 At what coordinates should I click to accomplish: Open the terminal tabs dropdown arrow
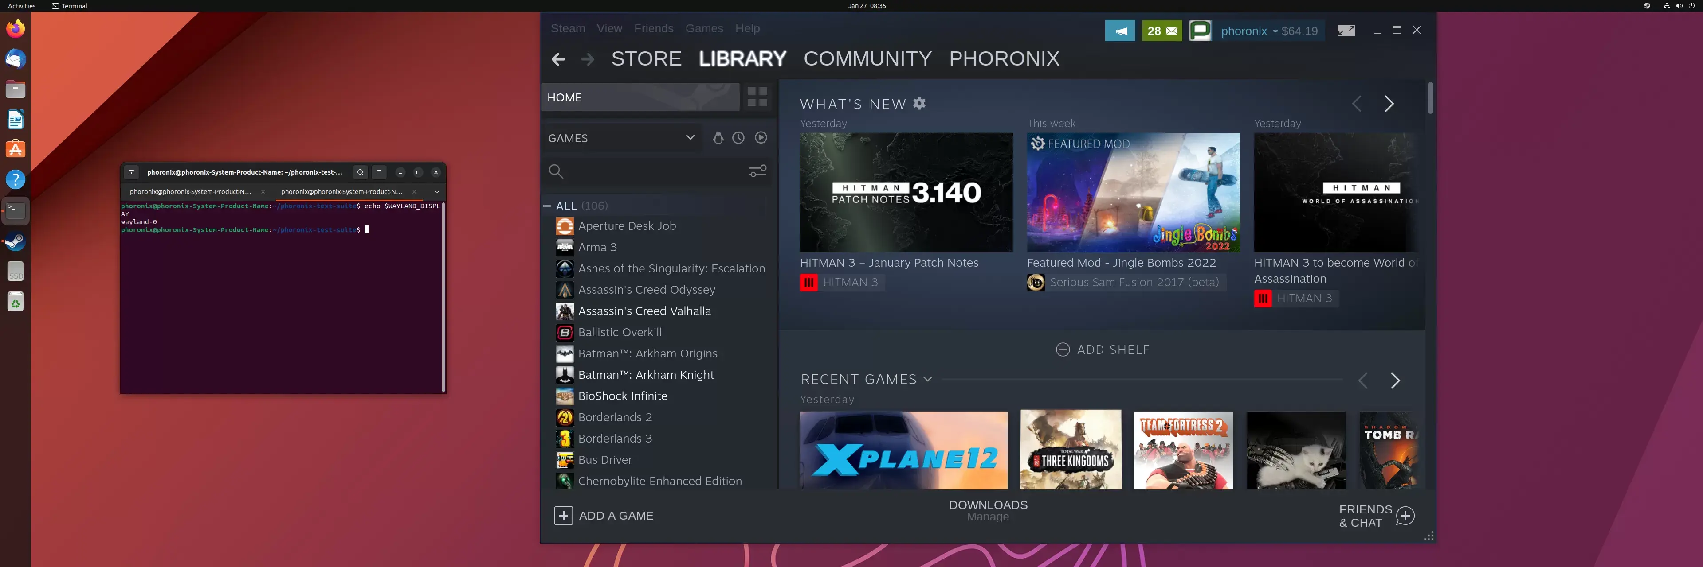click(436, 191)
